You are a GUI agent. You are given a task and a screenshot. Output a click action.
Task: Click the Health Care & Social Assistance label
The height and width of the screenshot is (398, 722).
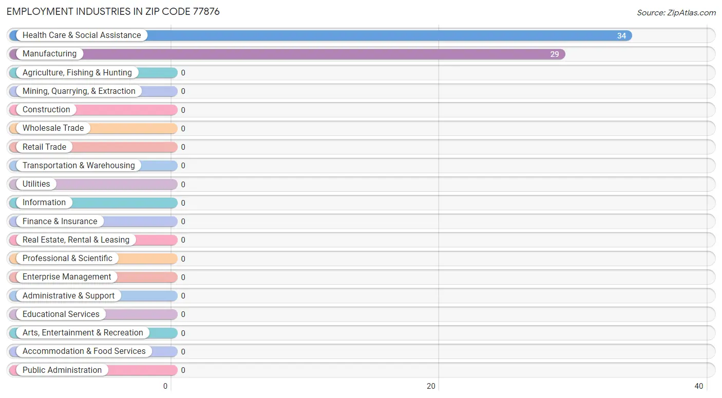(x=82, y=35)
